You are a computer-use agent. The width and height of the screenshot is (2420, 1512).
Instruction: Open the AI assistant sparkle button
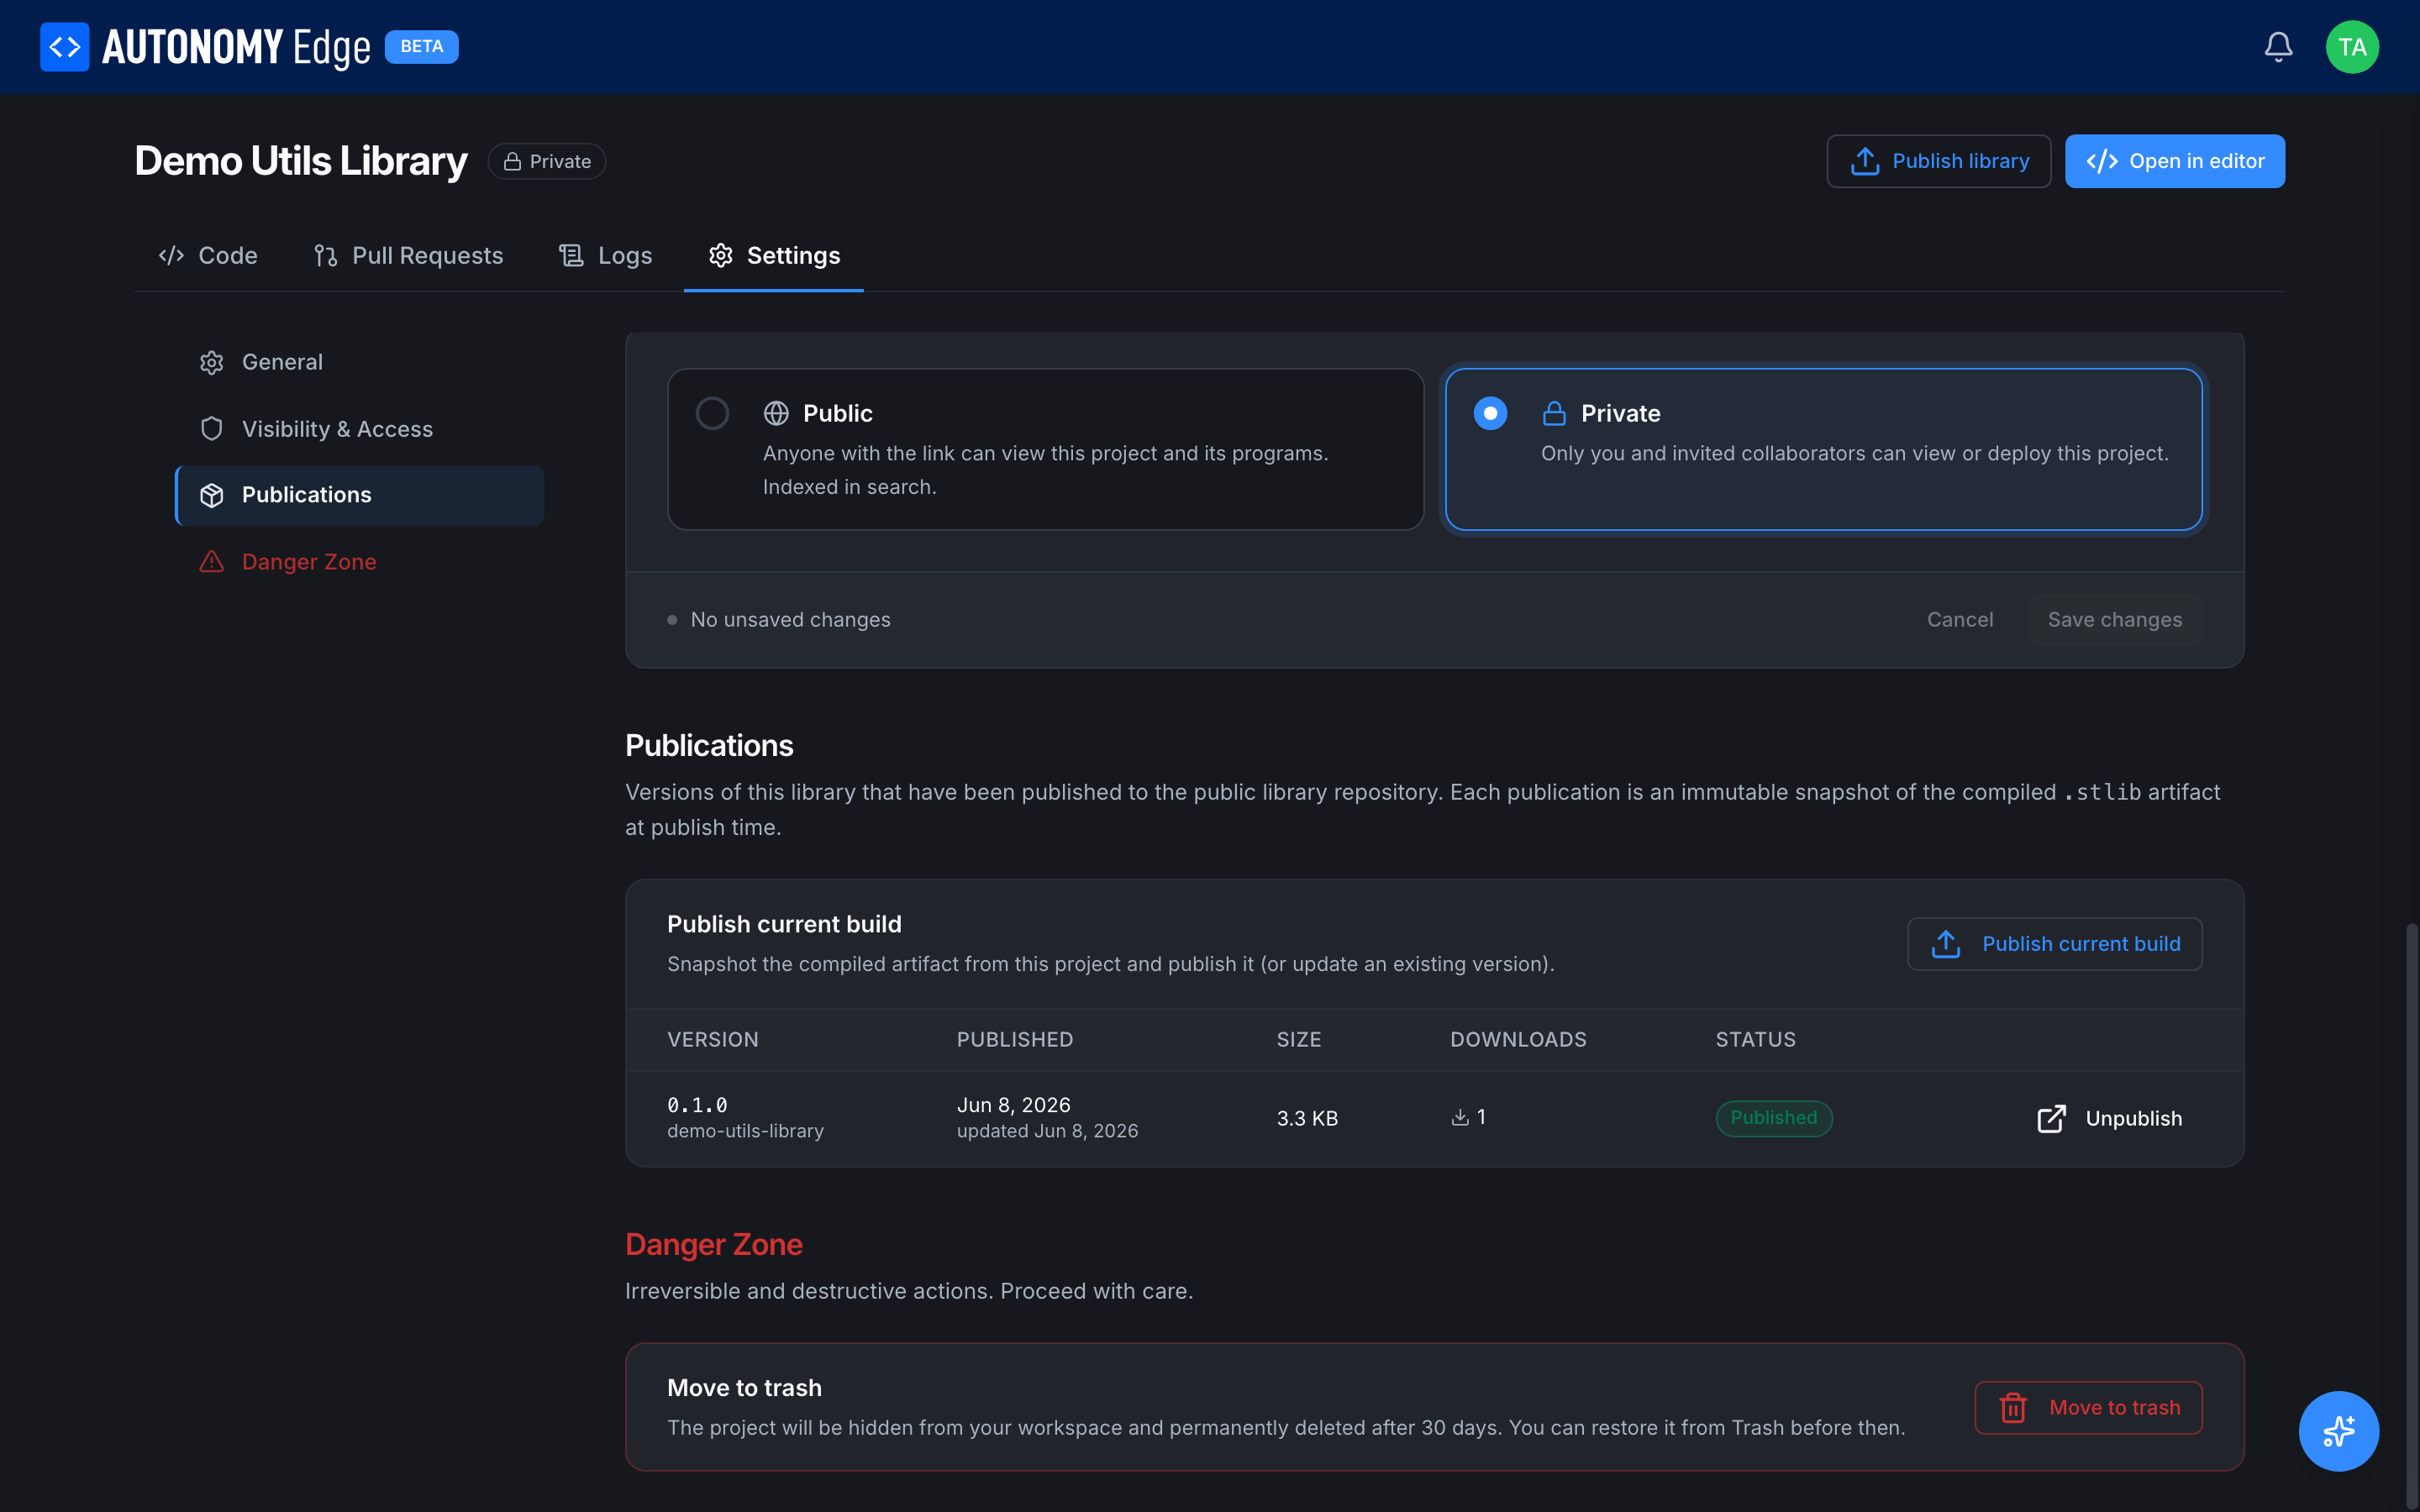[2338, 1431]
